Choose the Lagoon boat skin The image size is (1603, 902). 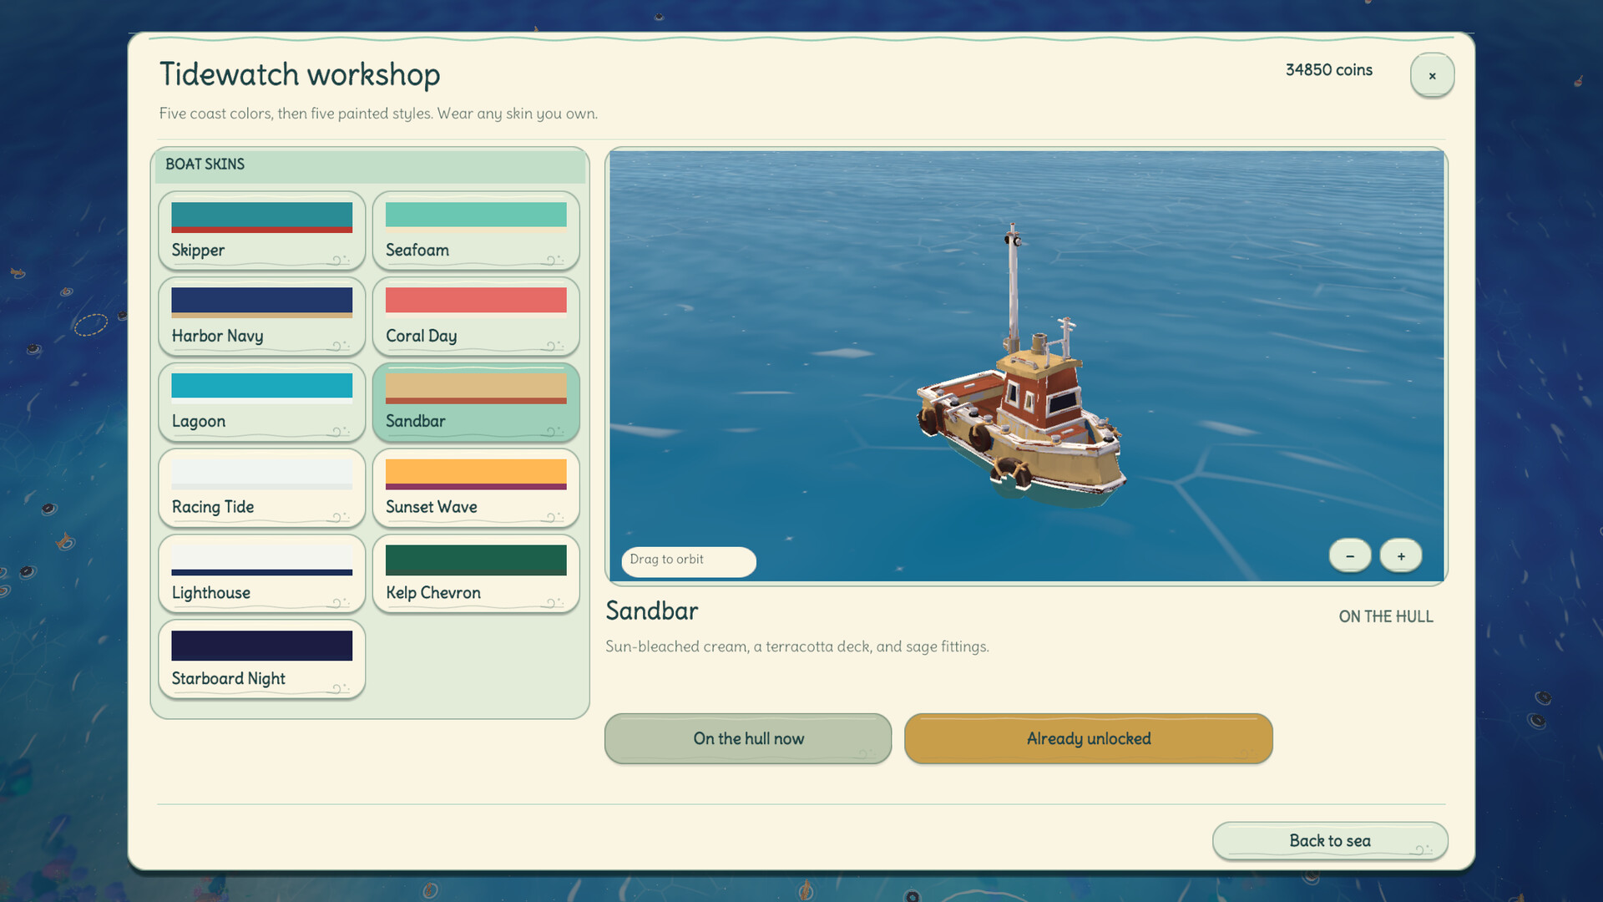pos(261,403)
